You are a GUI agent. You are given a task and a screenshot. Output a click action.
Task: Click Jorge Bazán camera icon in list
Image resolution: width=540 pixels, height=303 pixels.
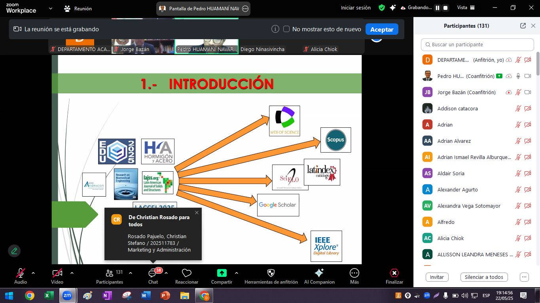(528, 92)
